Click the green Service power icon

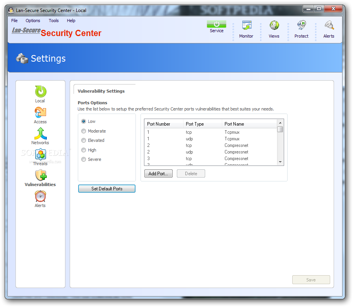tap(216, 24)
